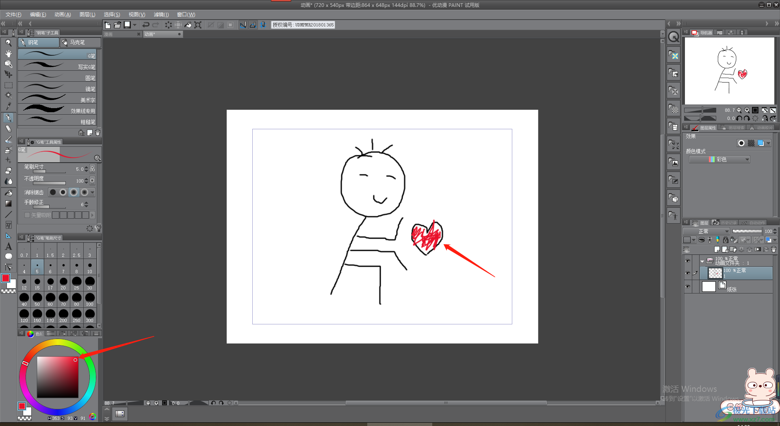Select brush size 10 preset
Image resolution: width=780 pixels, height=426 pixels.
[x=89, y=267]
